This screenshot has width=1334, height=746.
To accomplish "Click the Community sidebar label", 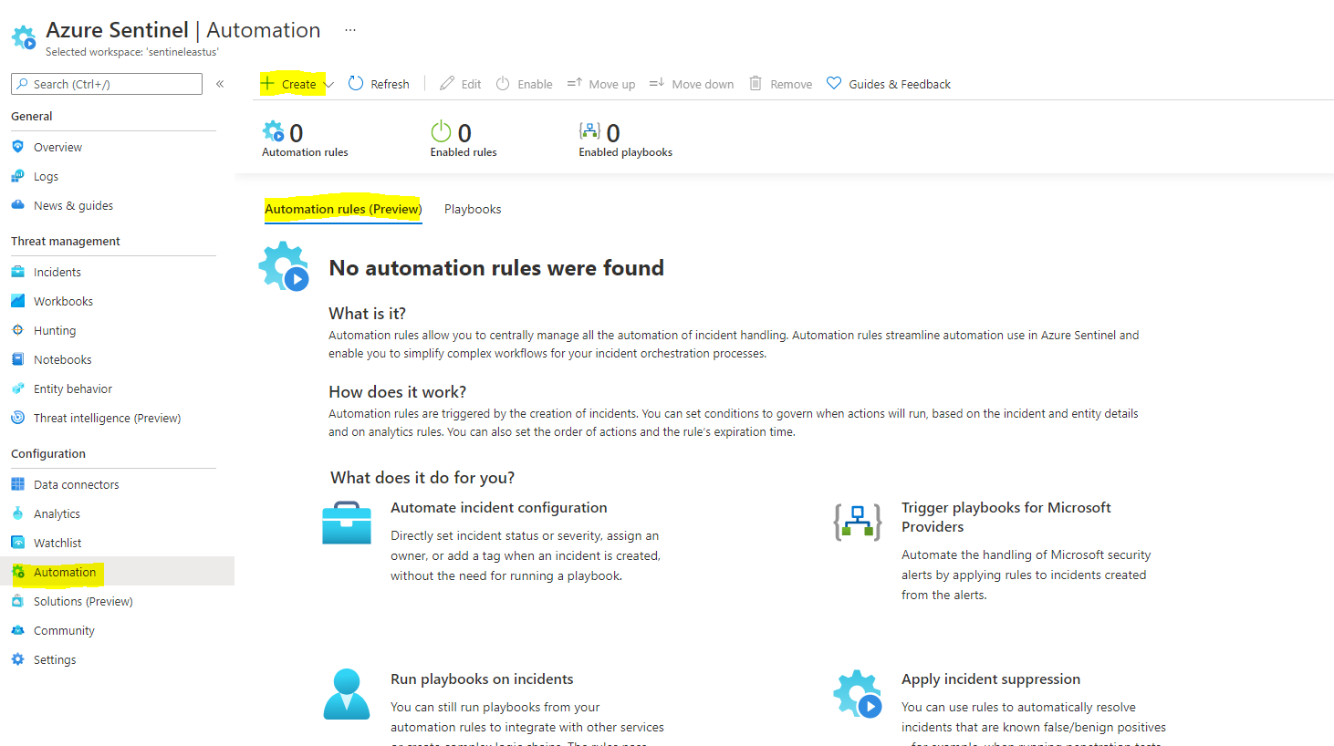I will tap(64, 630).
